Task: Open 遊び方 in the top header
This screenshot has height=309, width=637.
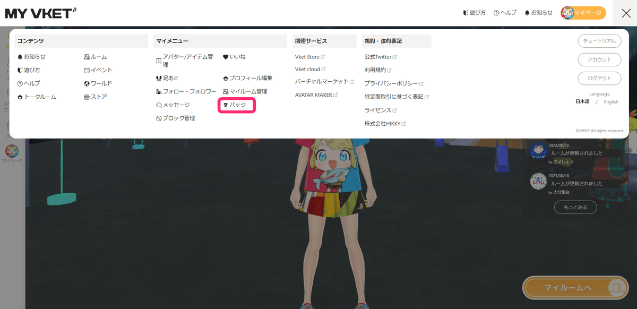Action: (x=474, y=13)
